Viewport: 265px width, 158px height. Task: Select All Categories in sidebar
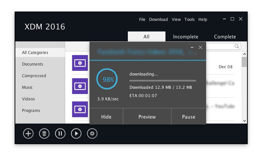[x=40, y=53]
